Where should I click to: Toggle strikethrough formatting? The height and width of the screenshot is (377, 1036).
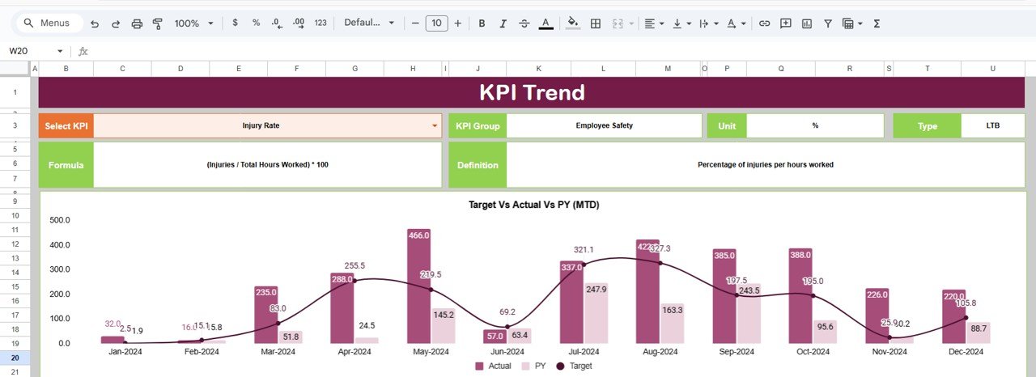pyautogui.click(x=524, y=23)
